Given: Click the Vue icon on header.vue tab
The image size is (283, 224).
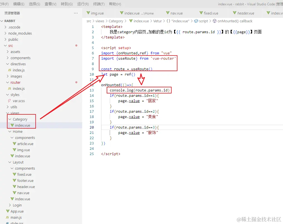Looking at the screenshot, I should click(x=235, y=13).
